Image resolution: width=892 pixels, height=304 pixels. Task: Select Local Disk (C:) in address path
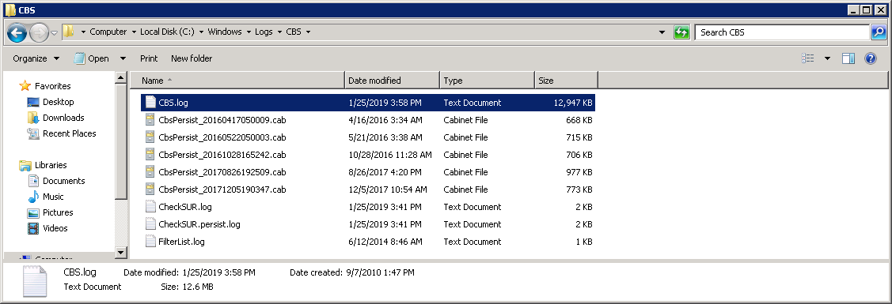pos(167,32)
